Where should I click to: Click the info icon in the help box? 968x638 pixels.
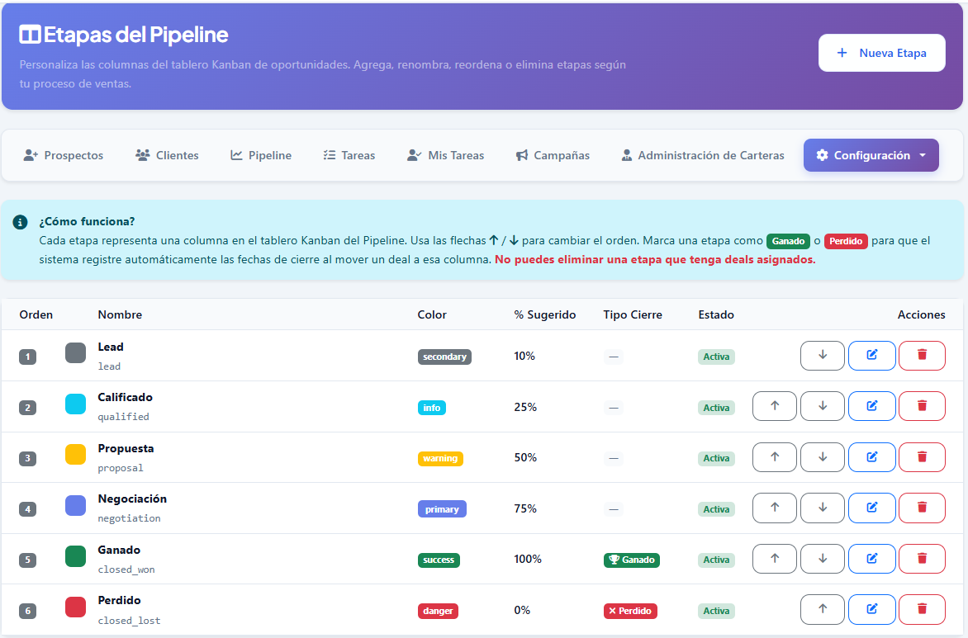tap(20, 222)
